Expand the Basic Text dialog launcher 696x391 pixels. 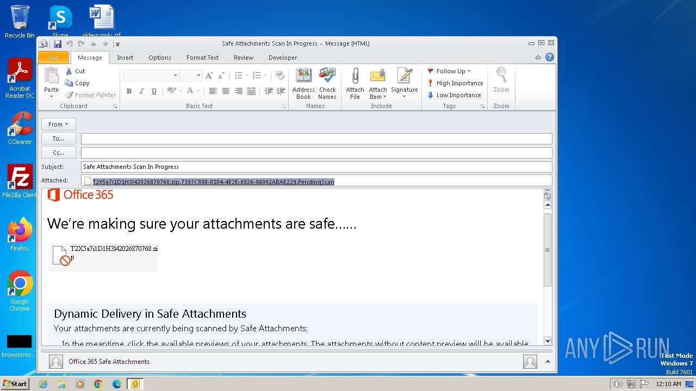[x=284, y=106]
